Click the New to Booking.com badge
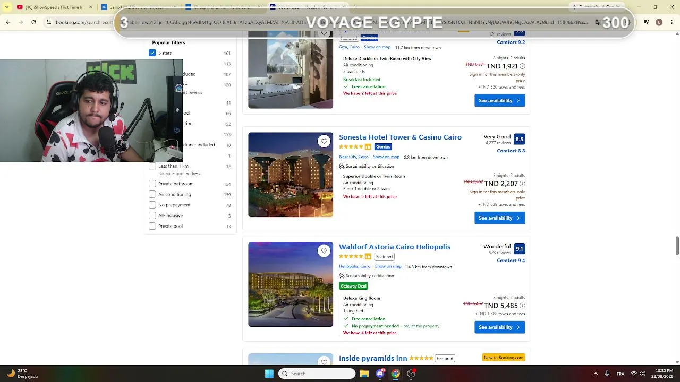This screenshot has width=680, height=382. pyautogui.click(x=504, y=358)
